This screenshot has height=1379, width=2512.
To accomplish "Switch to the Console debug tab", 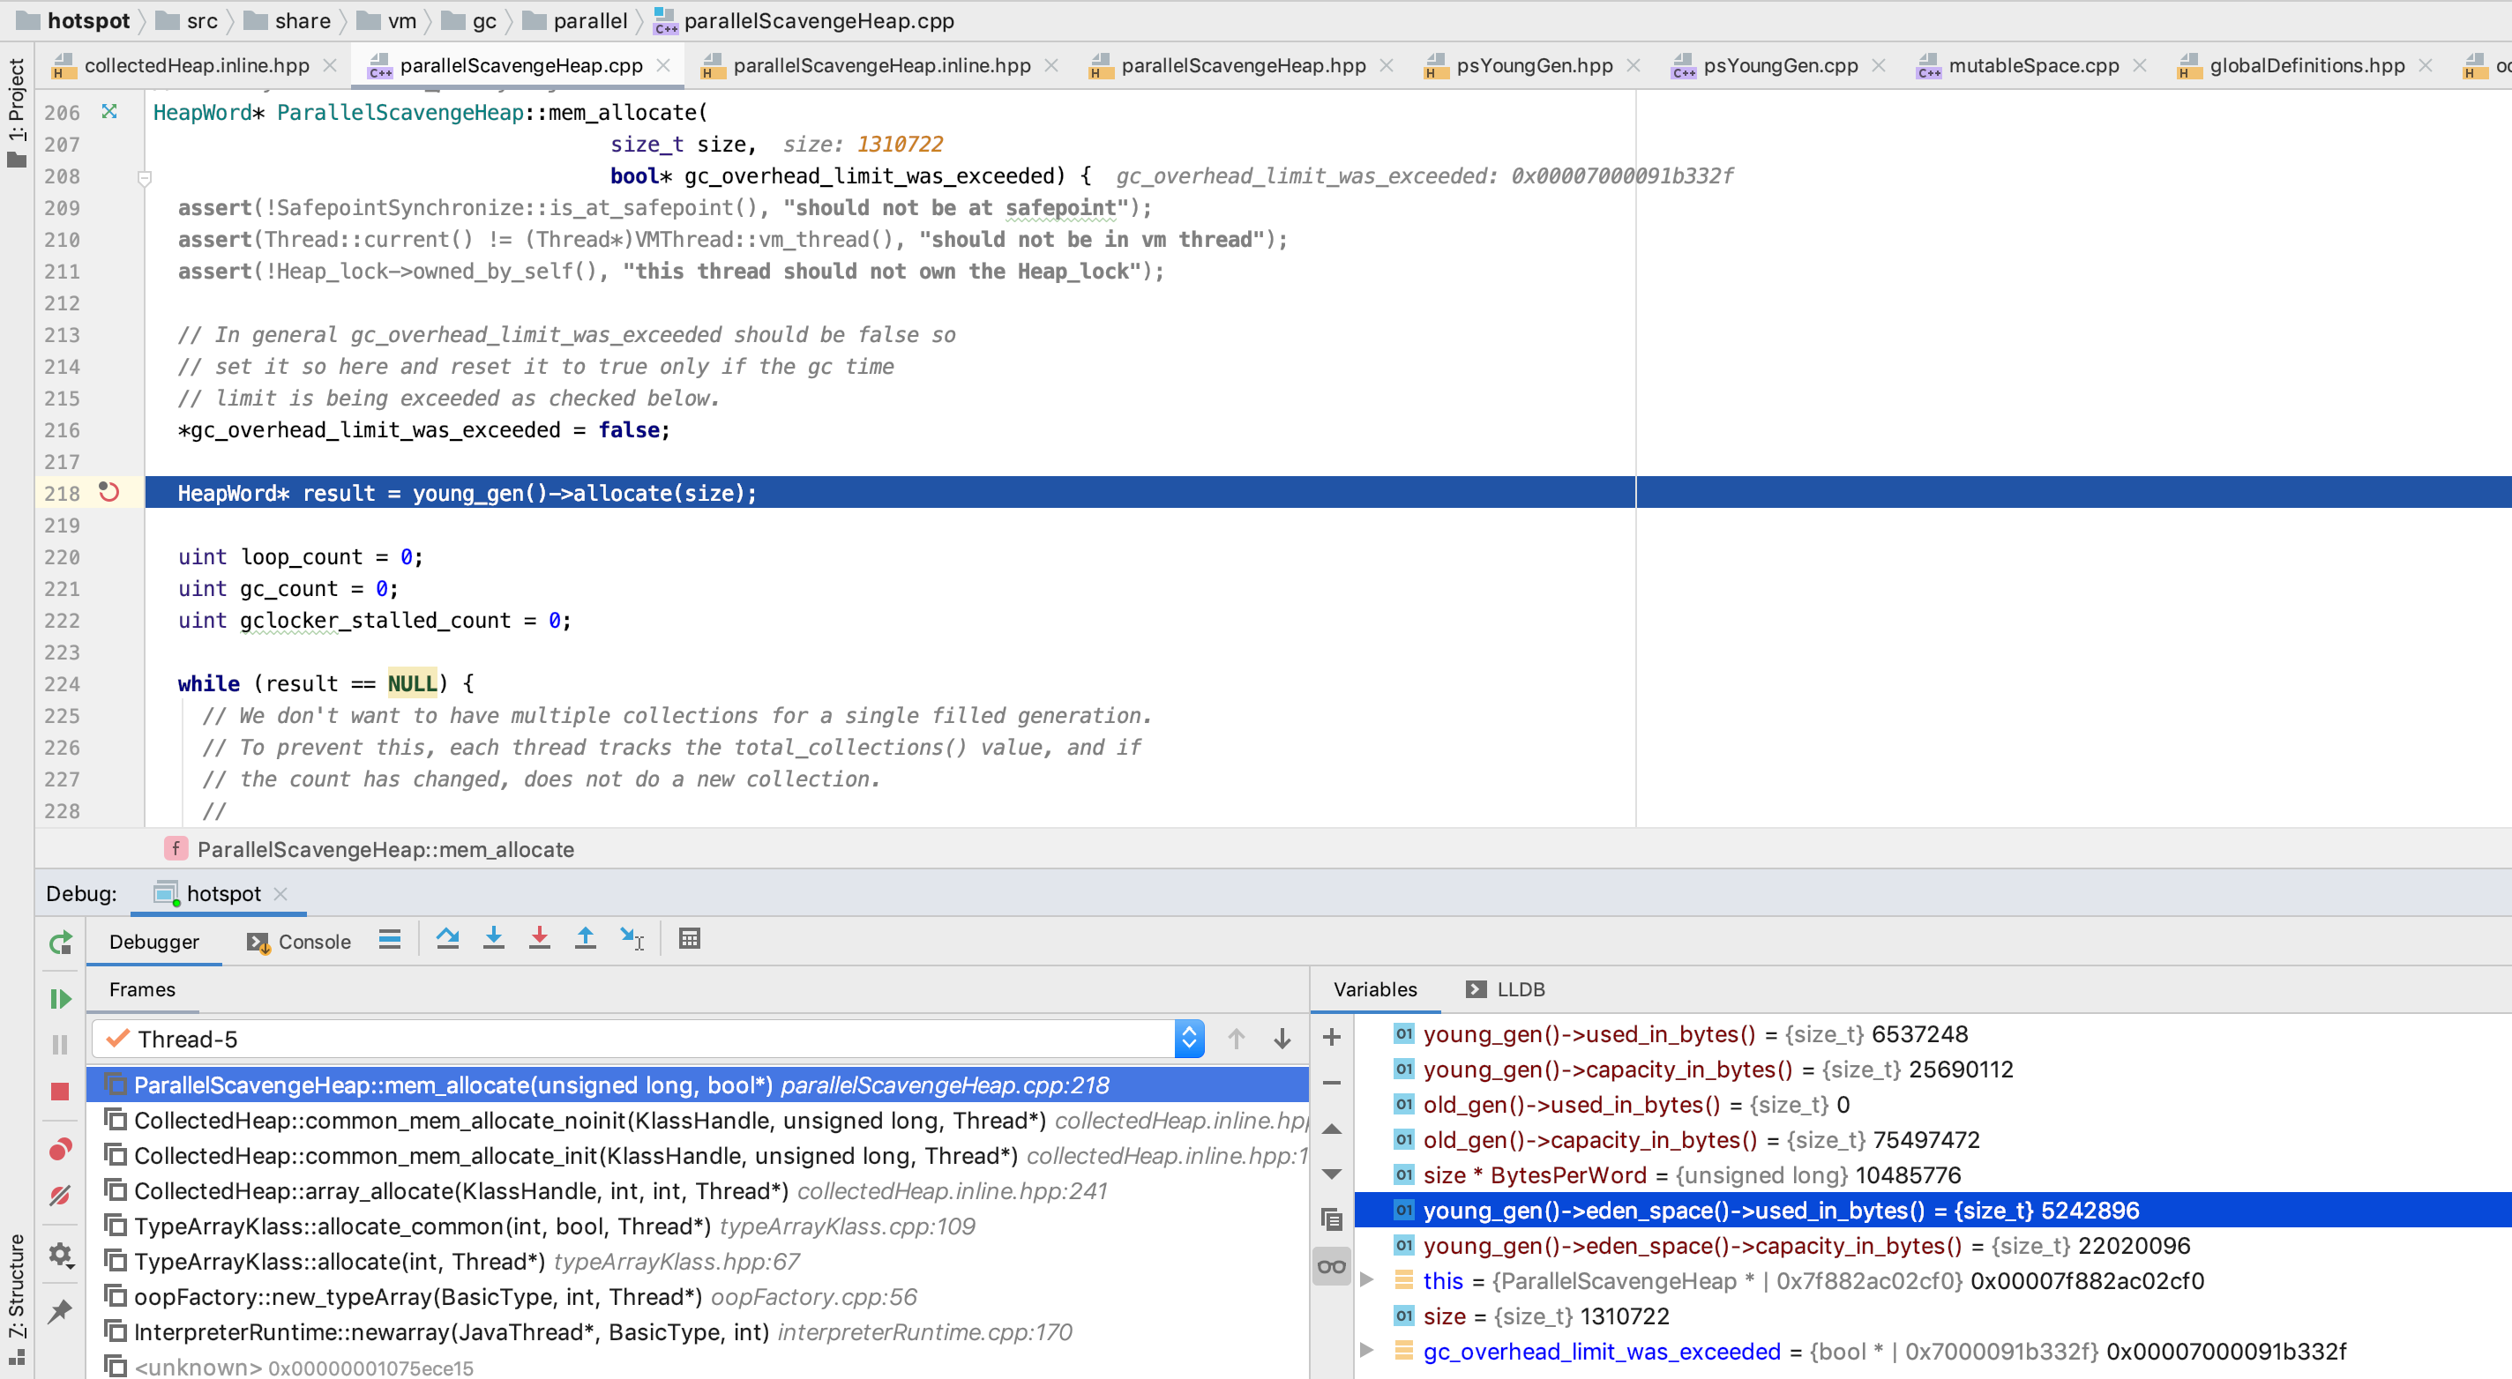I will (x=299, y=942).
